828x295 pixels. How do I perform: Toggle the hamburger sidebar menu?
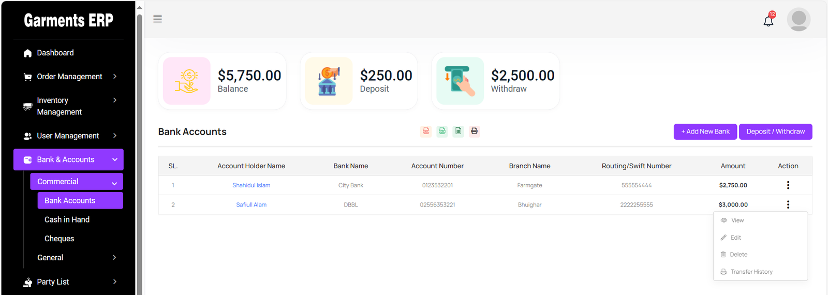(158, 19)
